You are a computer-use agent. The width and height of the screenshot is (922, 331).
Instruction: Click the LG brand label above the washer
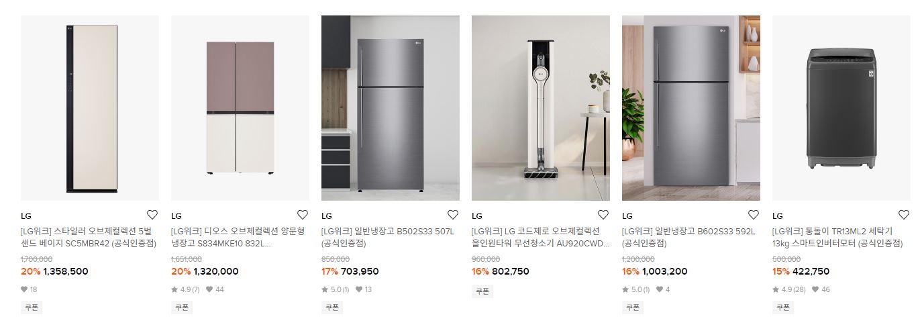(x=778, y=216)
